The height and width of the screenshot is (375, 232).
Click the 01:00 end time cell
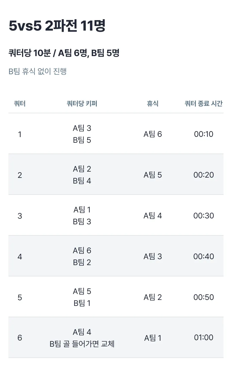pos(204,337)
